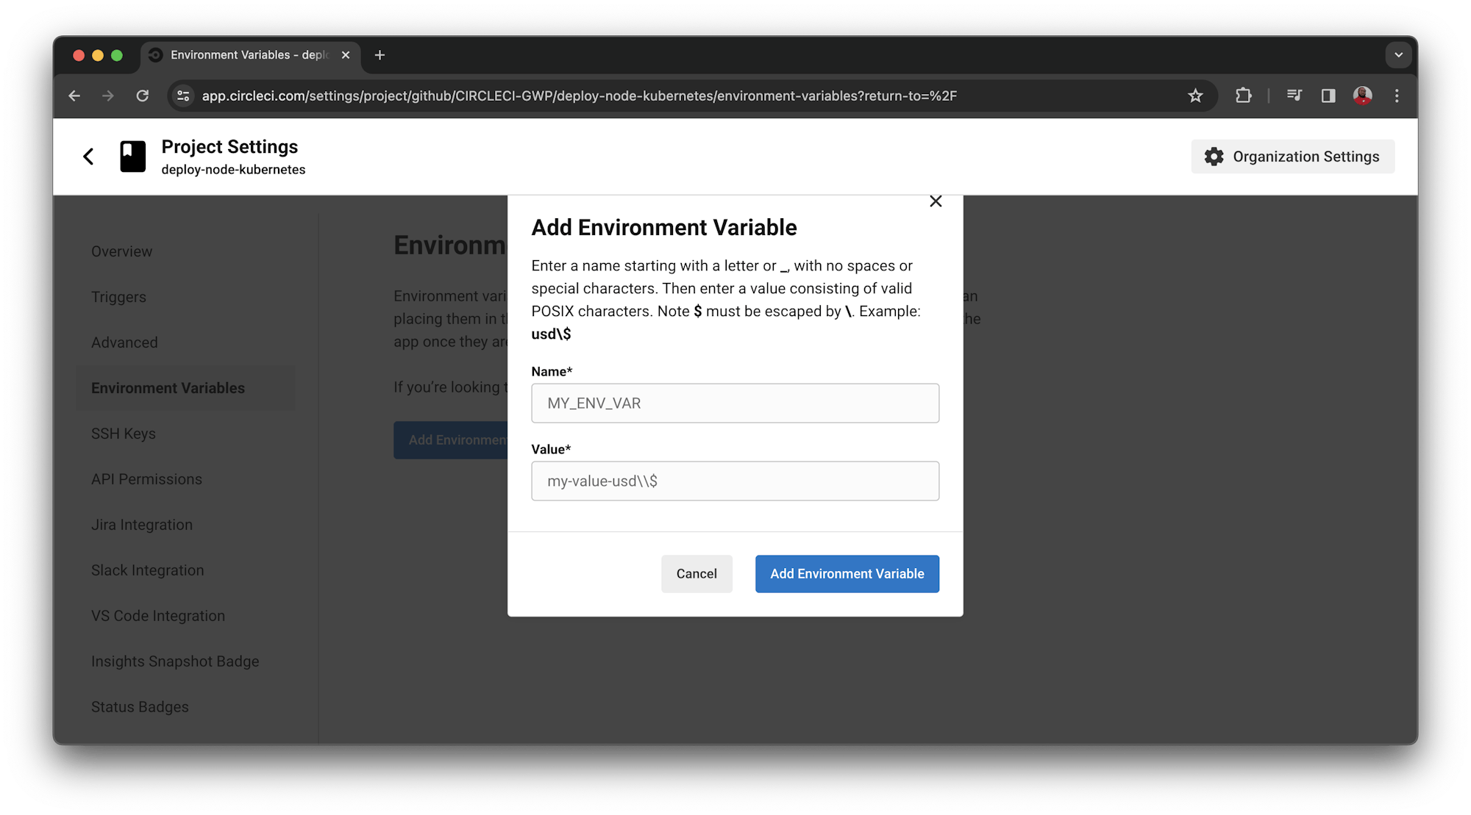Click the Name input field
The image size is (1471, 815).
coord(735,403)
